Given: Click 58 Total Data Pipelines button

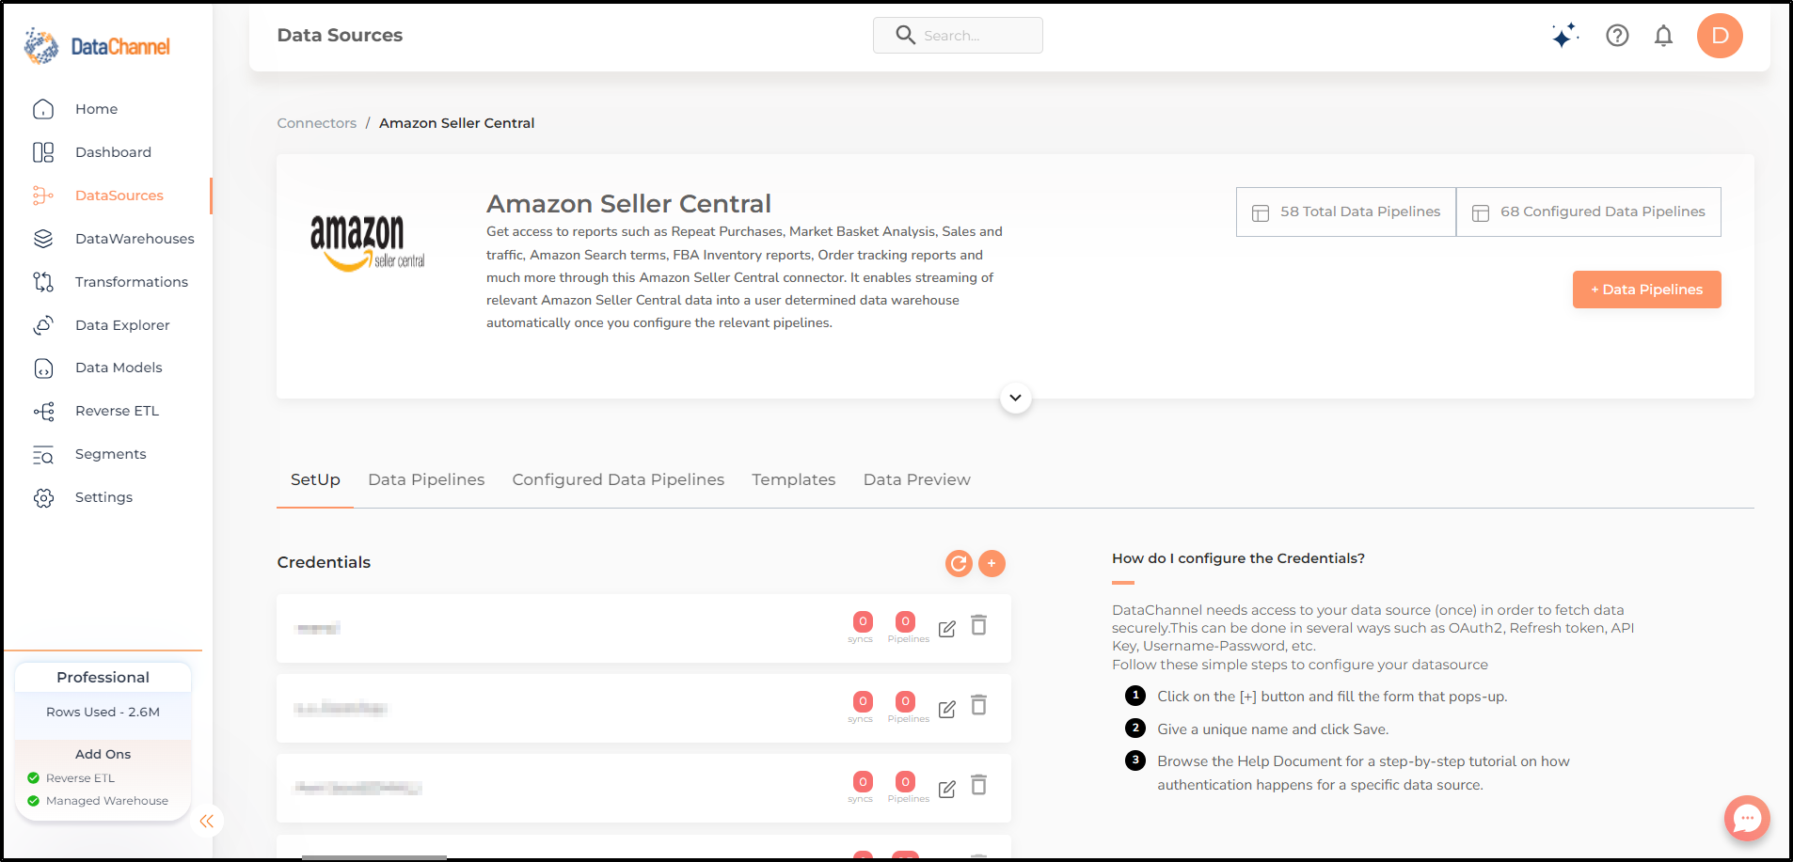Looking at the screenshot, I should coord(1346,212).
